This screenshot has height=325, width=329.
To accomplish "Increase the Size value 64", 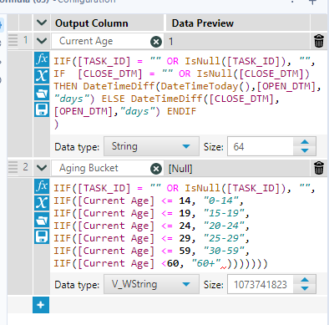I will point(305,142).
